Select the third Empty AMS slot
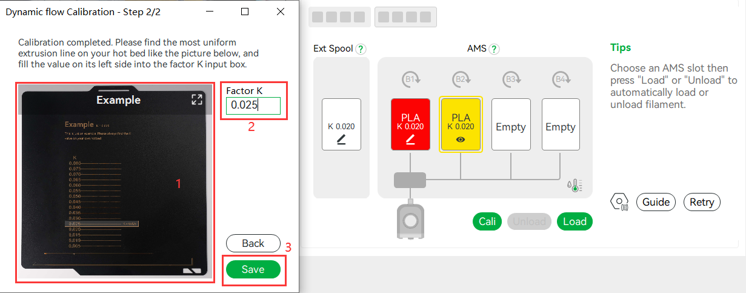The width and height of the screenshot is (746, 293). 511,124
